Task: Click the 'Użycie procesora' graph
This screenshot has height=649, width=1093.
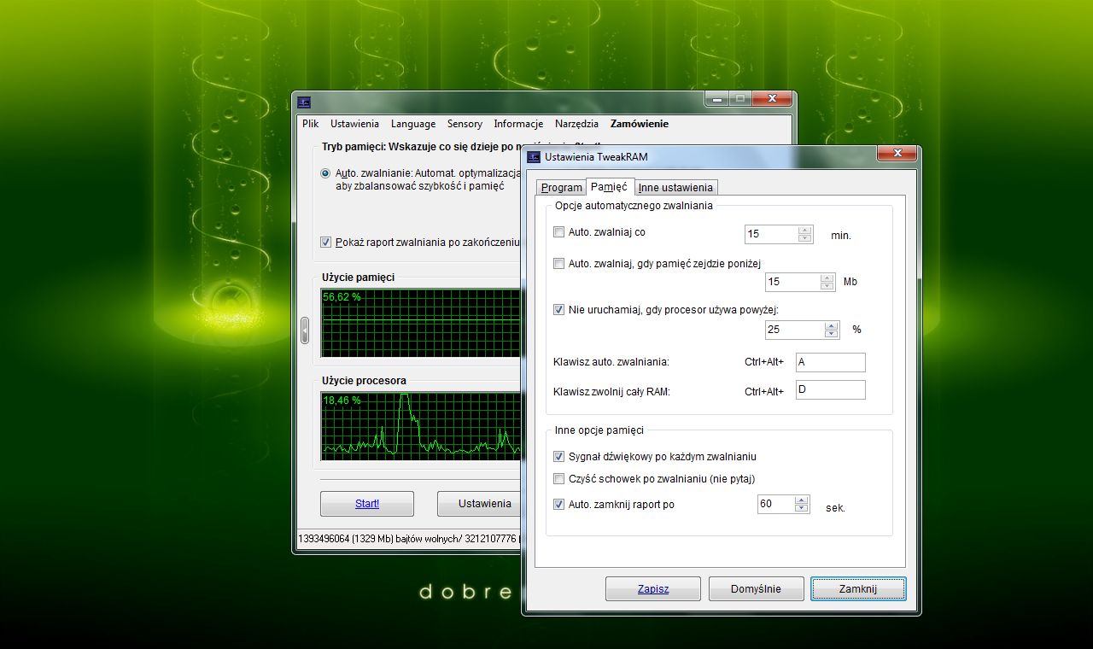Action: coord(422,427)
